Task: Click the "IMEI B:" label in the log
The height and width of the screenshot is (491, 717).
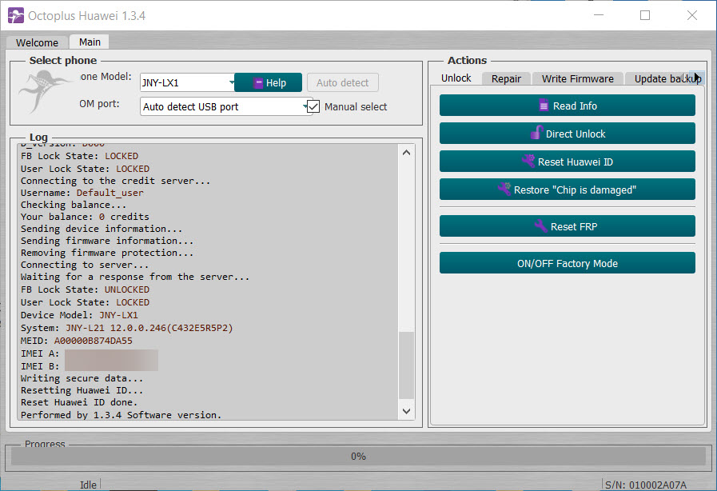Action: click(40, 366)
